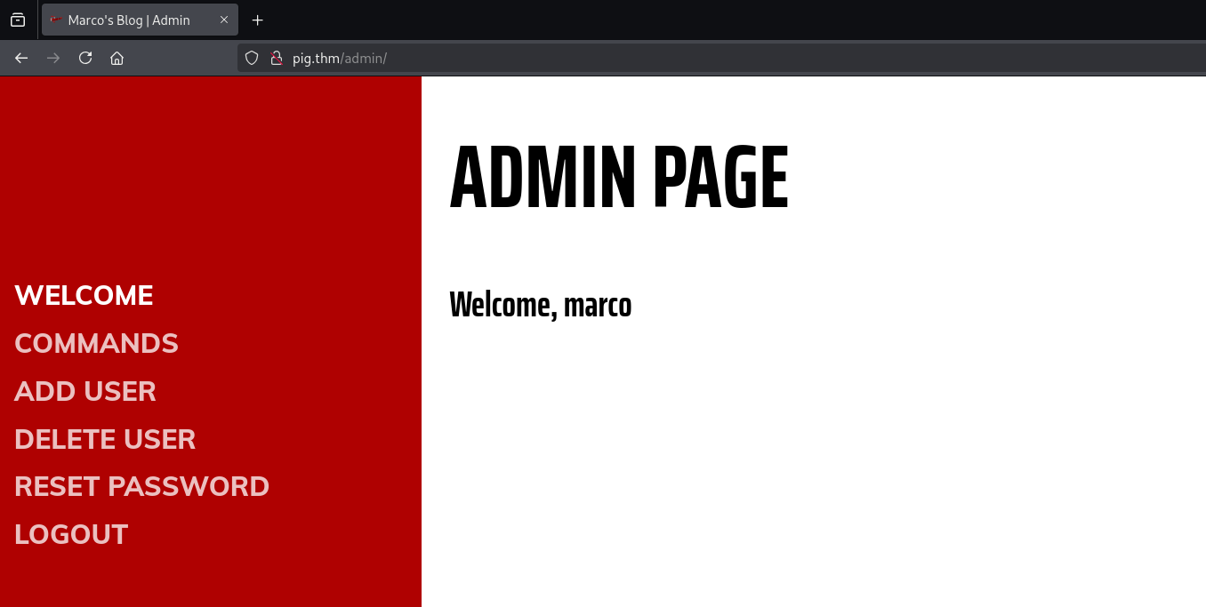Show site security info via padlock icon
The image size is (1206, 607).
(x=276, y=59)
